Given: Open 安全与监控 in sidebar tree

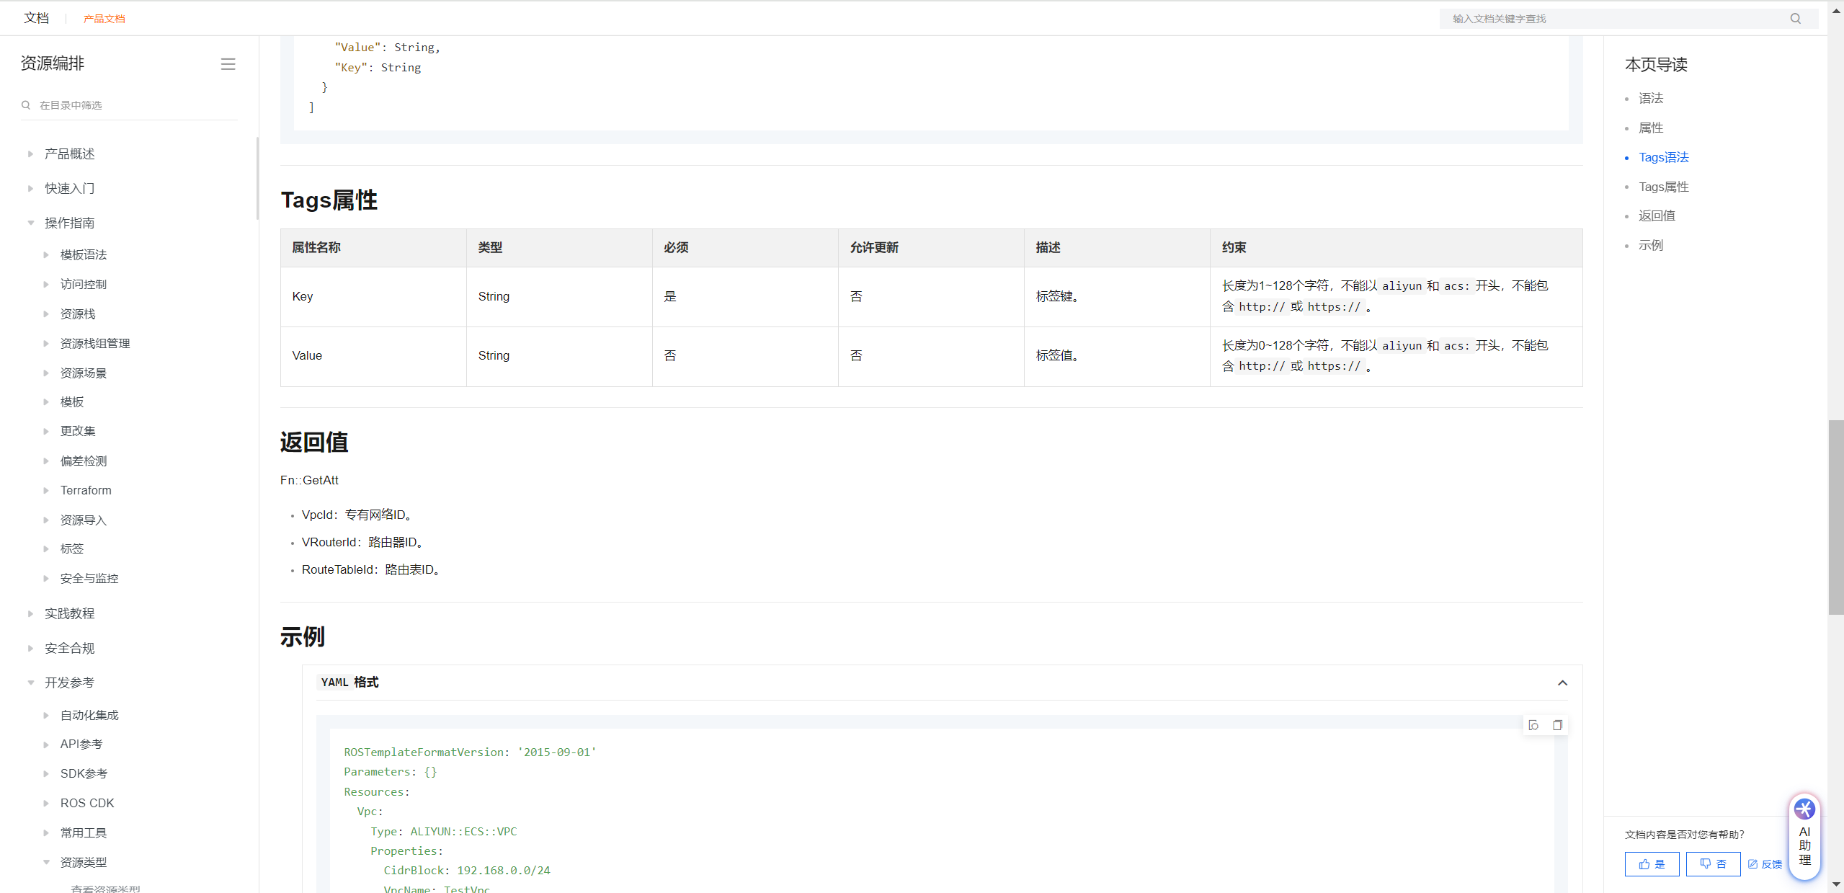Looking at the screenshot, I should 89,578.
